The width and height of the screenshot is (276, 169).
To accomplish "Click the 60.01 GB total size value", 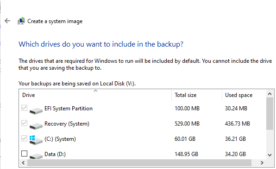I will coord(185,139).
